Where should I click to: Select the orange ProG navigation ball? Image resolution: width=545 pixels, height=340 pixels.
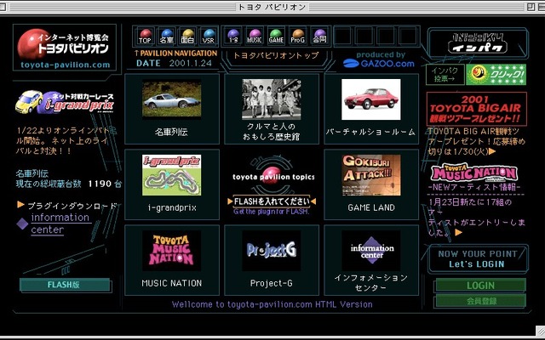pyautogui.click(x=297, y=36)
